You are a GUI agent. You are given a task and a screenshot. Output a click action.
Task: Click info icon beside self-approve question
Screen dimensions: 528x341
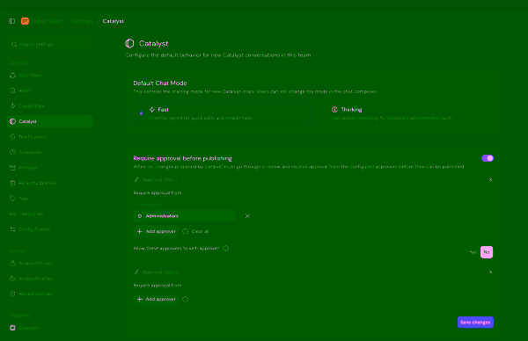coord(226,249)
